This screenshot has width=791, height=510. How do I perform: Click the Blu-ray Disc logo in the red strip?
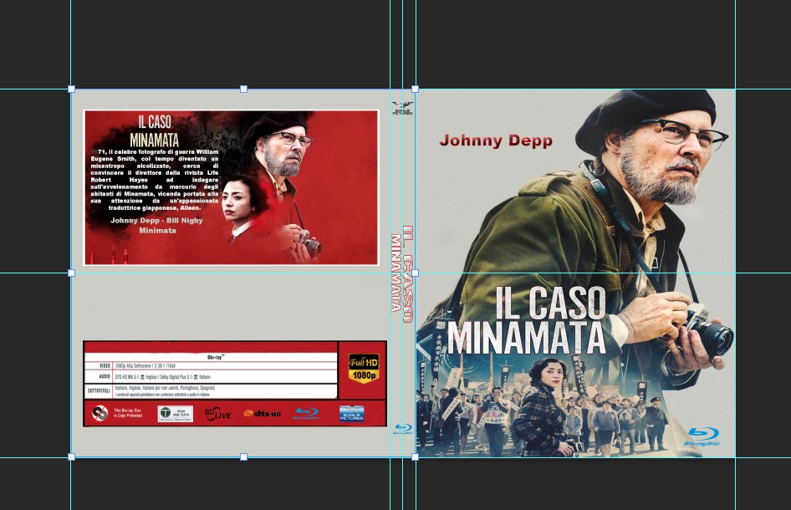tap(306, 414)
